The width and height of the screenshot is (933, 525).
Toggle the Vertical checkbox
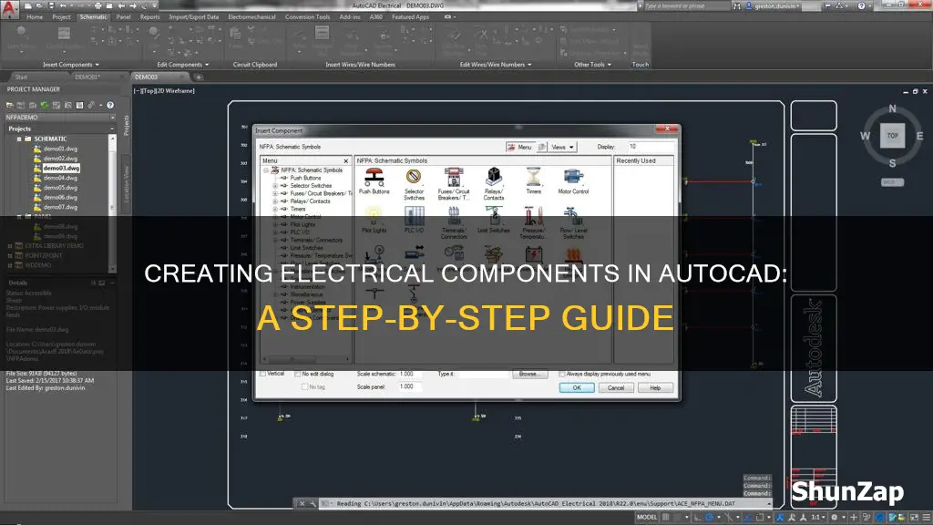pyautogui.click(x=263, y=374)
